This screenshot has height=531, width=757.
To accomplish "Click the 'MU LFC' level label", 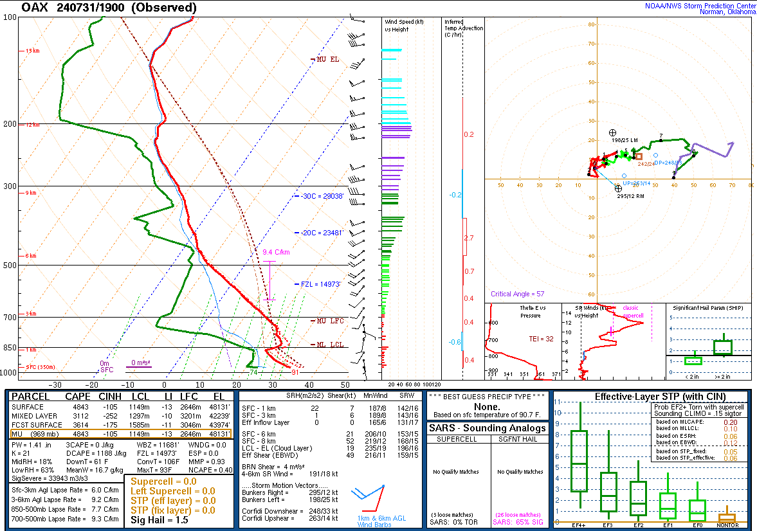I will 327,321.
